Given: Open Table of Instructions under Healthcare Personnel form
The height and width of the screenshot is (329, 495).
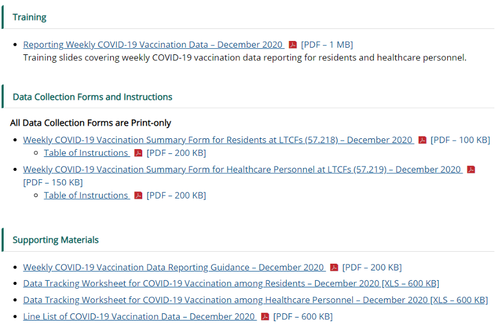Looking at the screenshot, I should [x=86, y=196].
